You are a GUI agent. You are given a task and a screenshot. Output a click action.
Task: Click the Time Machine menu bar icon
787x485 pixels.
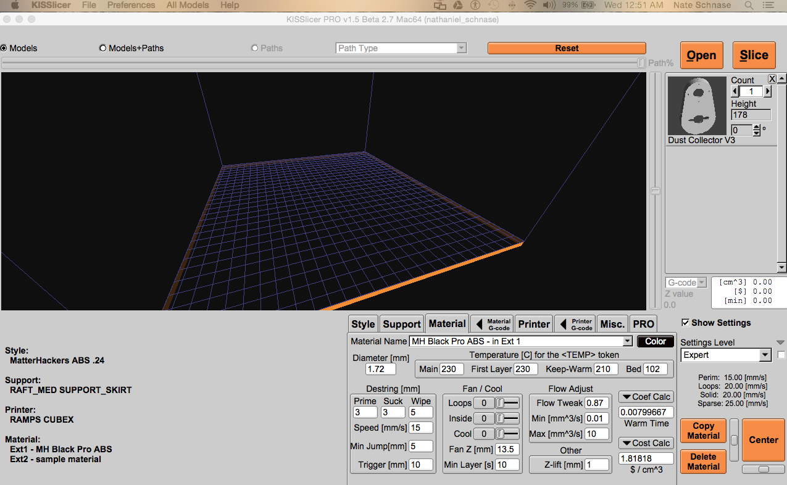pos(493,5)
